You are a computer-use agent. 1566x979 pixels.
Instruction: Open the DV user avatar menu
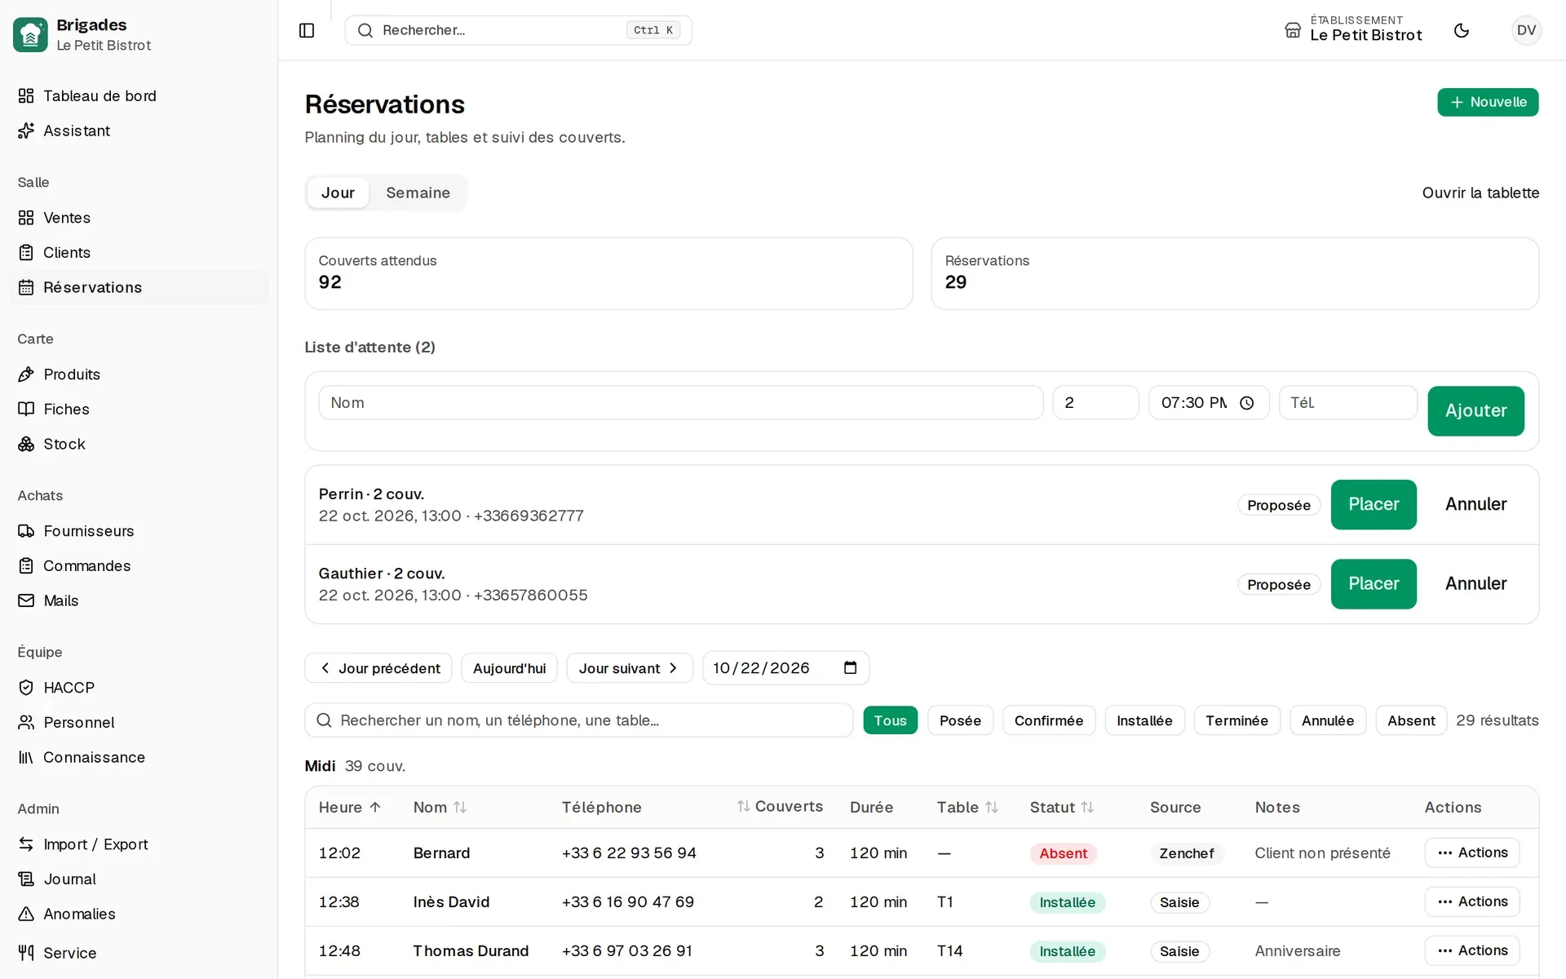[x=1526, y=30]
